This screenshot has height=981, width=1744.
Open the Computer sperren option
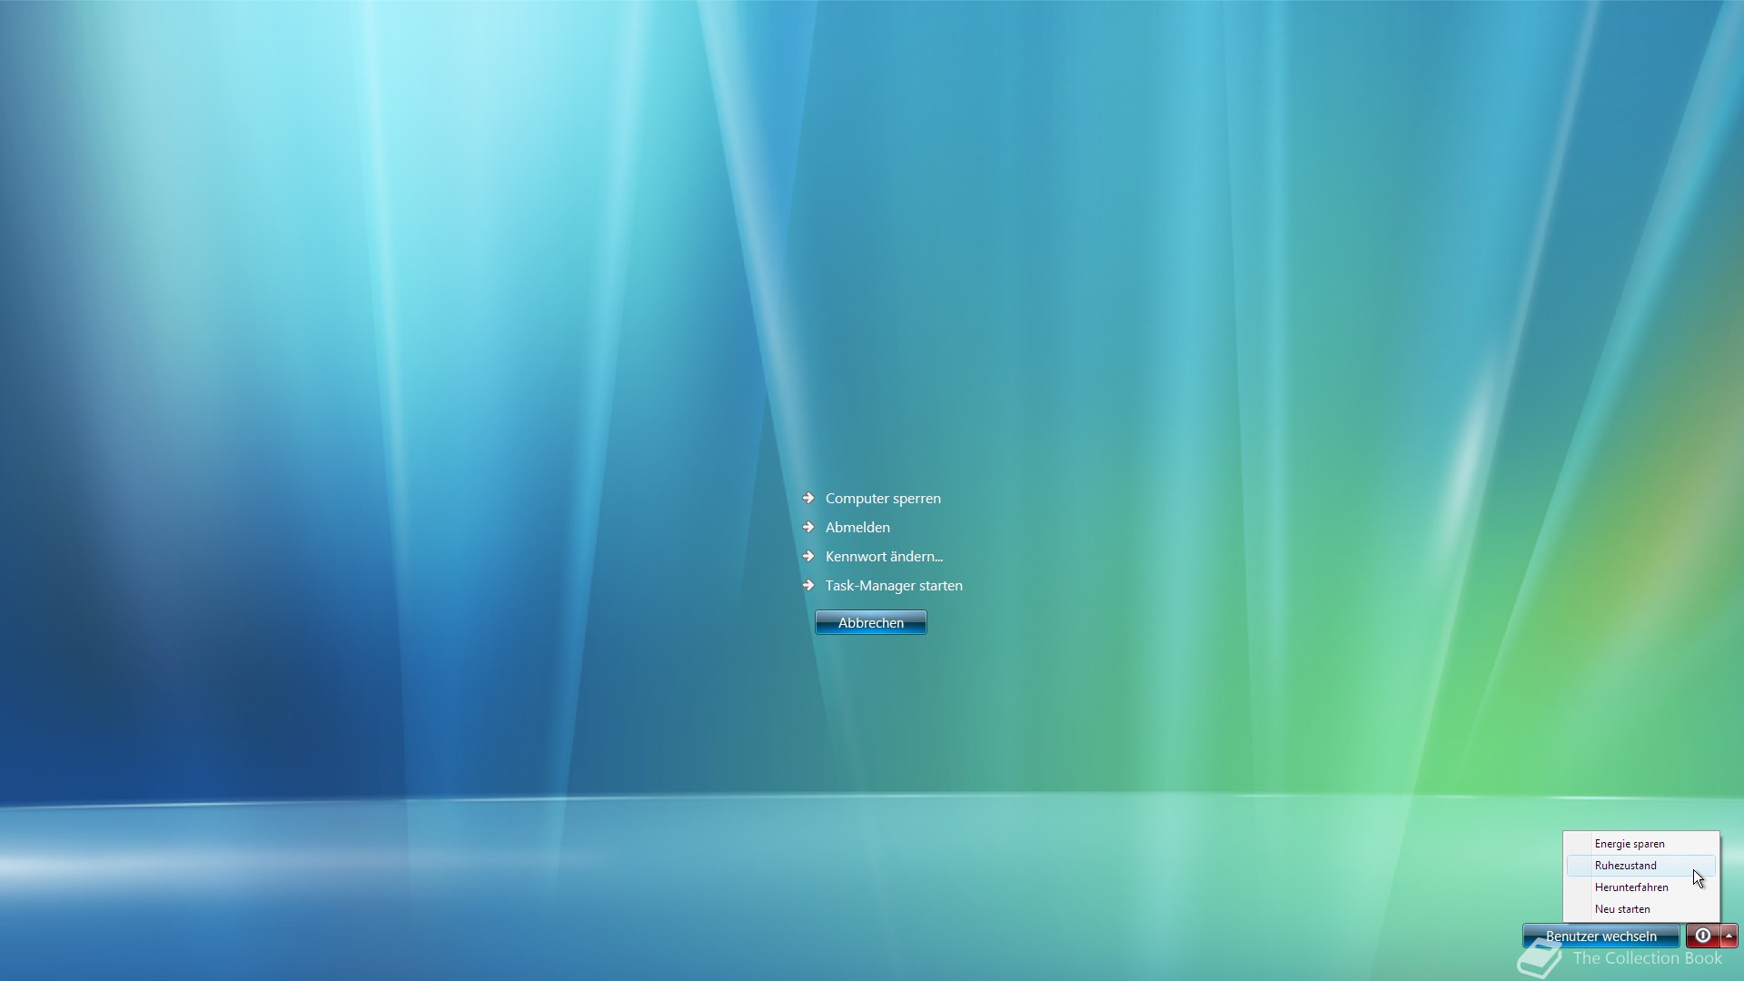pos(883,499)
